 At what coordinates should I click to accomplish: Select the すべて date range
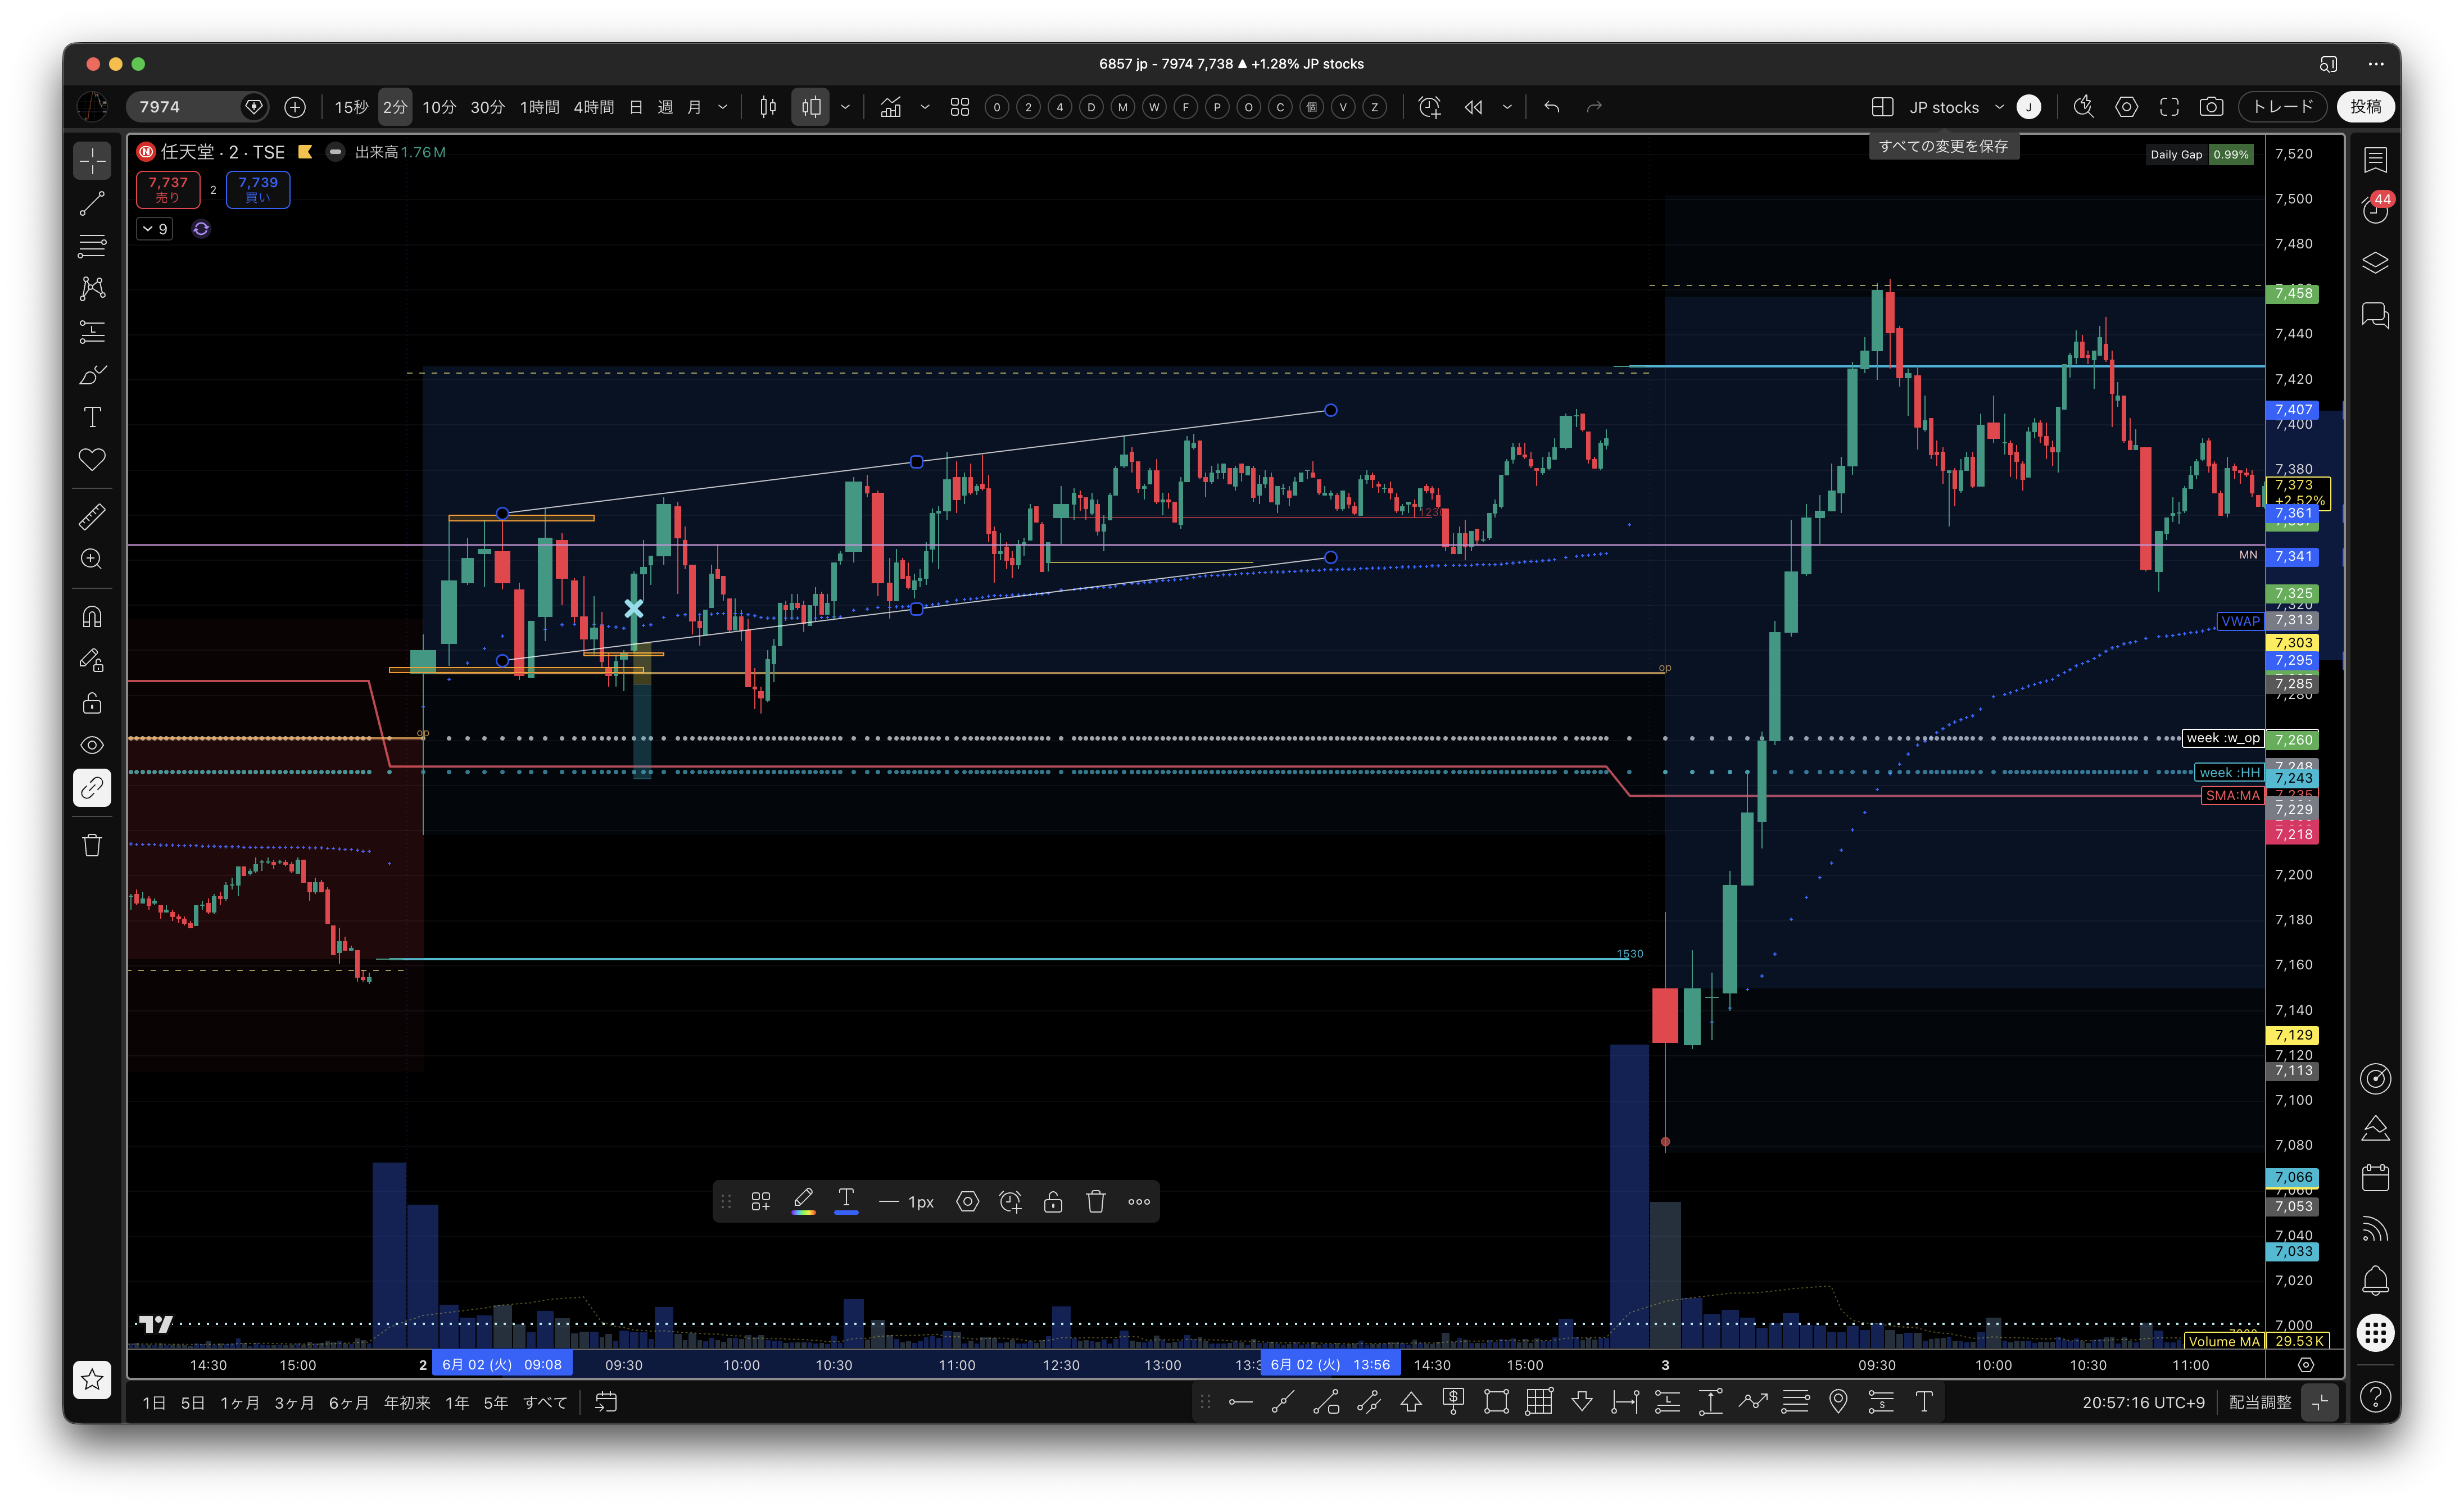coord(546,1403)
